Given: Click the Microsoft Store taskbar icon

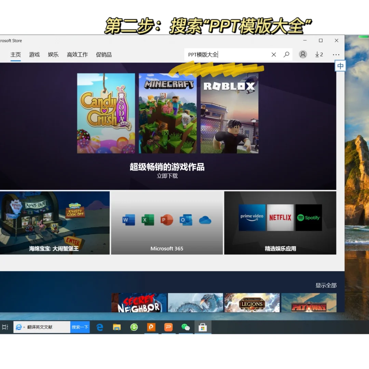Looking at the screenshot, I should click(203, 327).
